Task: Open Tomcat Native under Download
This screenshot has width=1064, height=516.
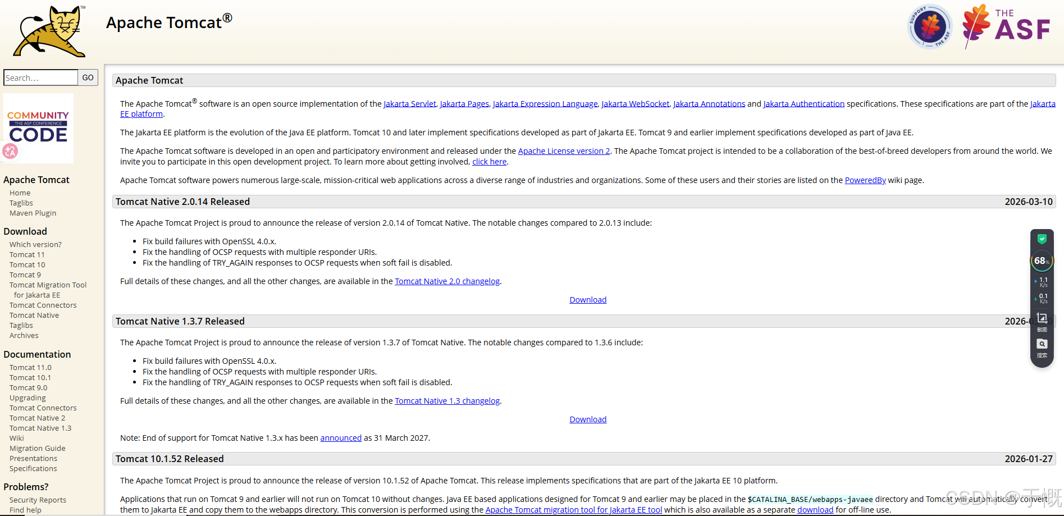Action: 34,315
